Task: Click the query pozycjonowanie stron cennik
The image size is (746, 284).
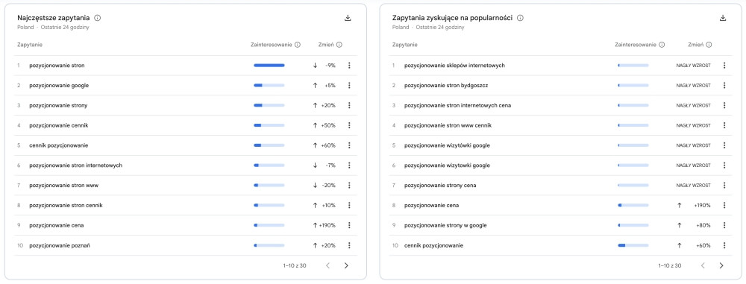Action: (66, 206)
